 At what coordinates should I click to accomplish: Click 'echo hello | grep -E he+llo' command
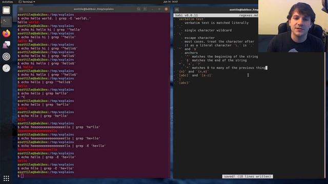47,157
